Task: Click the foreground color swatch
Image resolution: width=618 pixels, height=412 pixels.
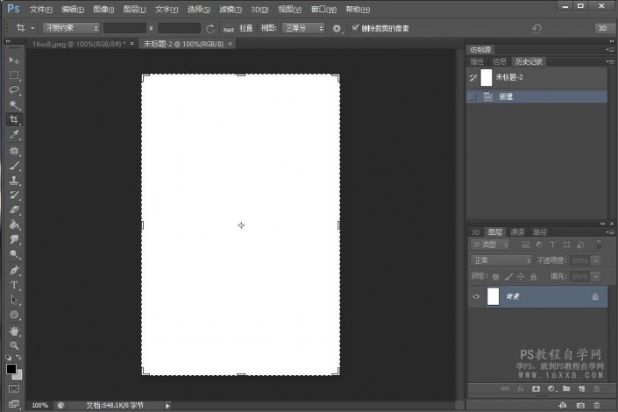Action: pos(11,368)
